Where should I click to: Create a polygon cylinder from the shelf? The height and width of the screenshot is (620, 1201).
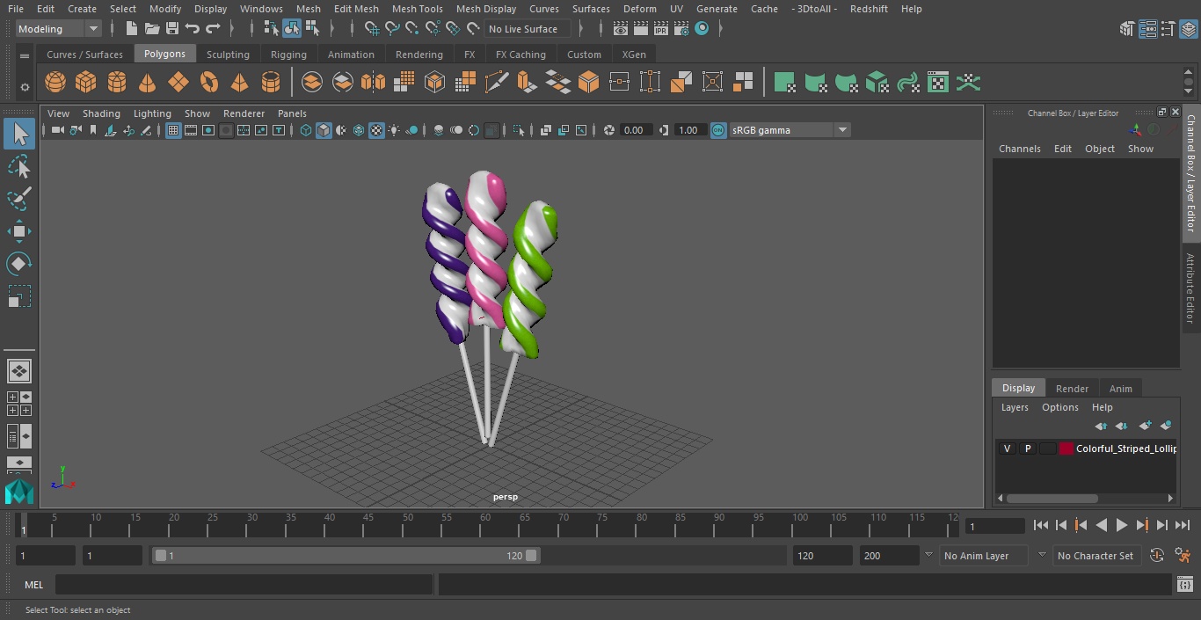[x=117, y=83]
